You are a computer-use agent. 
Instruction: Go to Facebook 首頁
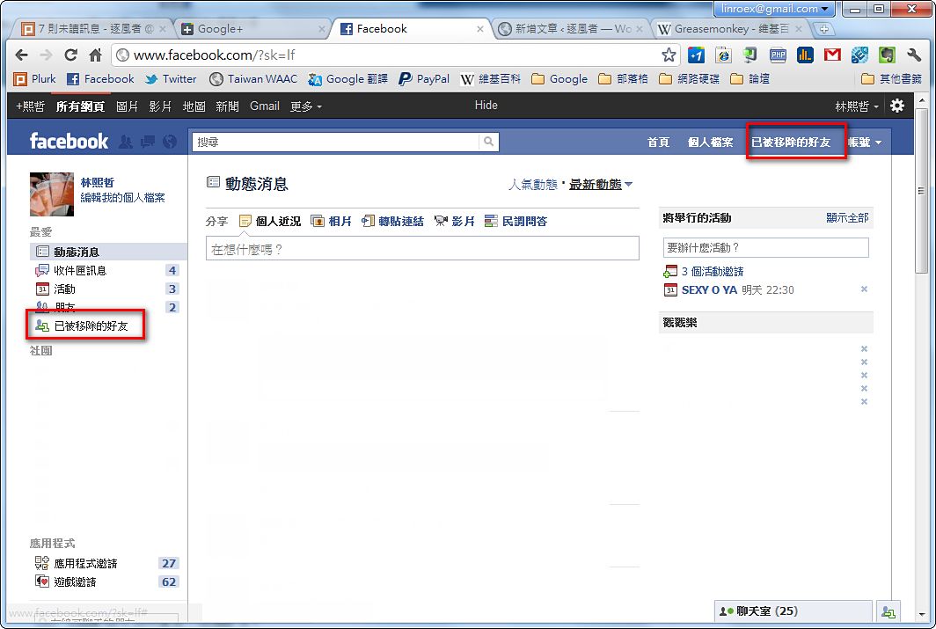point(658,142)
